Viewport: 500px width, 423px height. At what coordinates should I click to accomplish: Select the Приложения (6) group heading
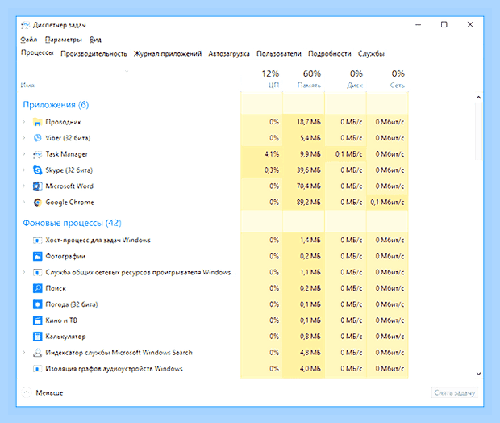coord(56,105)
